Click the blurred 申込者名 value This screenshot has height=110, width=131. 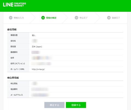35,83
